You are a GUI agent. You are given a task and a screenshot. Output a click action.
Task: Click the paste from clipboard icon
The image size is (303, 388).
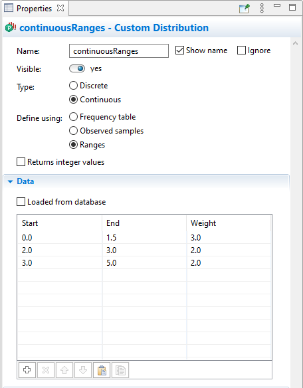[x=102, y=370]
